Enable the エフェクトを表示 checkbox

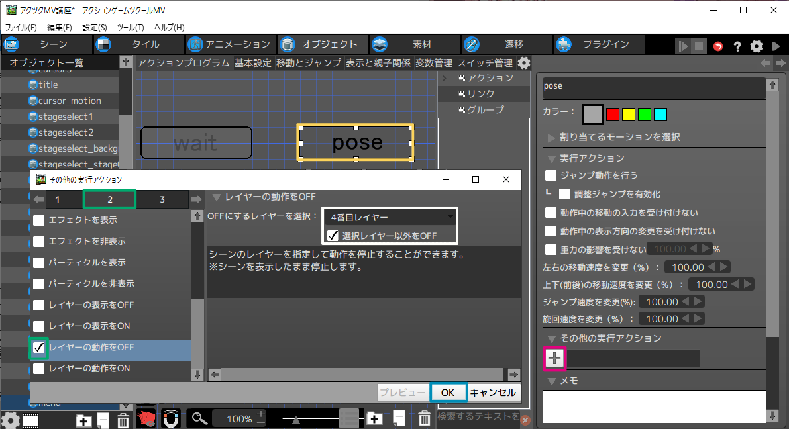click(x=39, y=220)
